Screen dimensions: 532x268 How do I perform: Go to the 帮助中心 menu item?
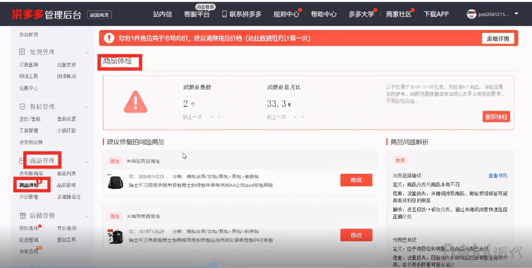tap(323, 14)
